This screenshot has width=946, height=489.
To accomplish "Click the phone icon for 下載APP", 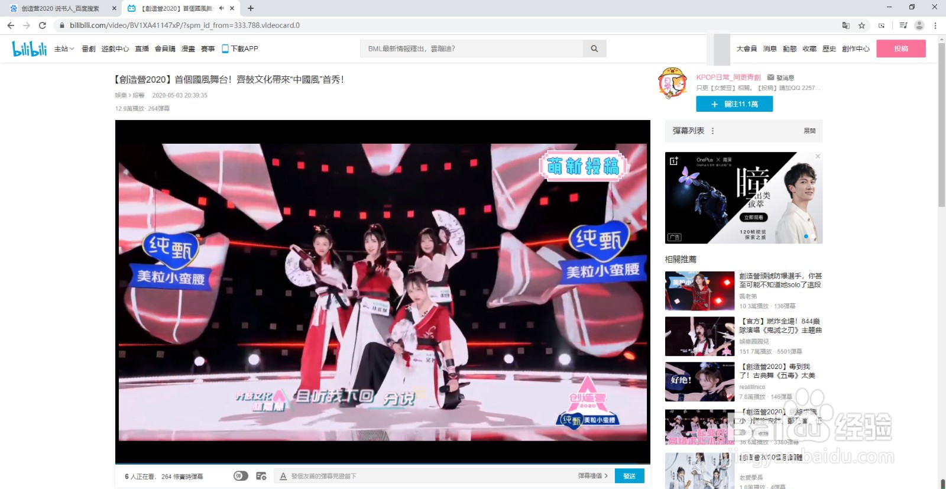I will coord(225,48).
